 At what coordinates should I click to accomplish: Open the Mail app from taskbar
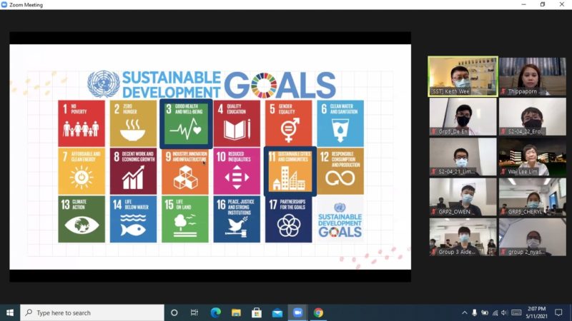[277, 312]
